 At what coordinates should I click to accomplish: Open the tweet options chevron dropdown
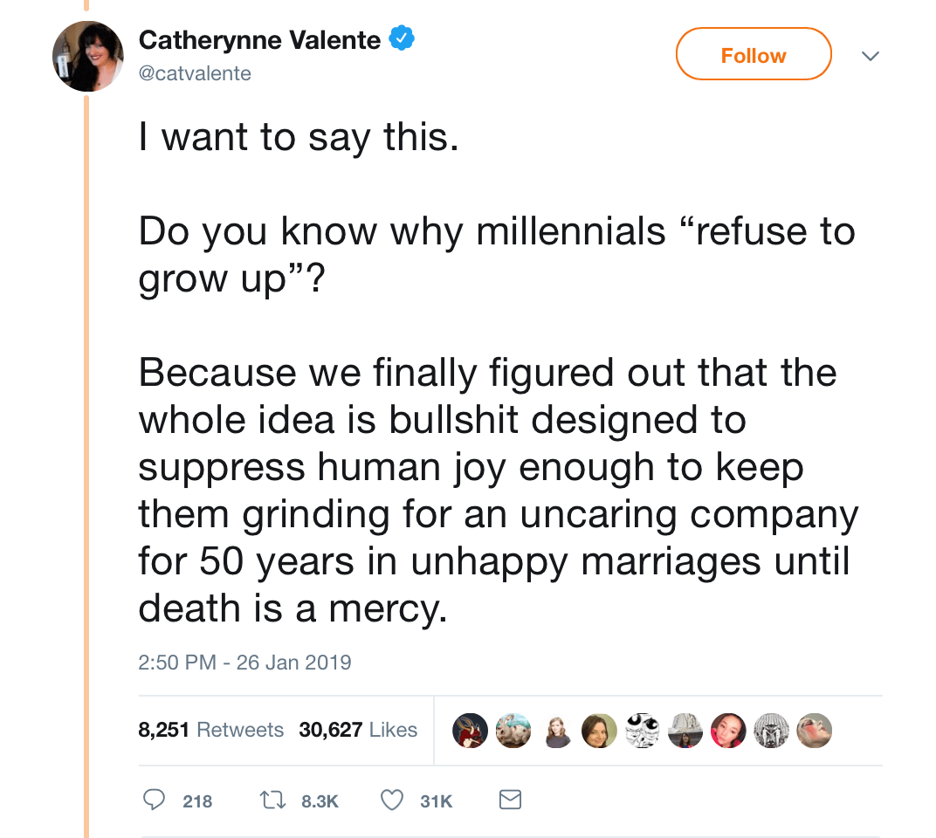pos(871,56)
